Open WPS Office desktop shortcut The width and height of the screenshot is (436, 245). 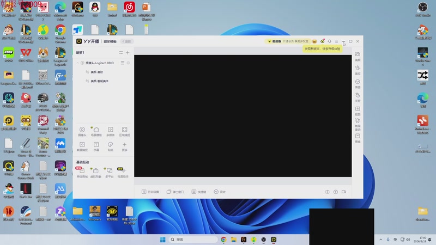pos(26,54)
